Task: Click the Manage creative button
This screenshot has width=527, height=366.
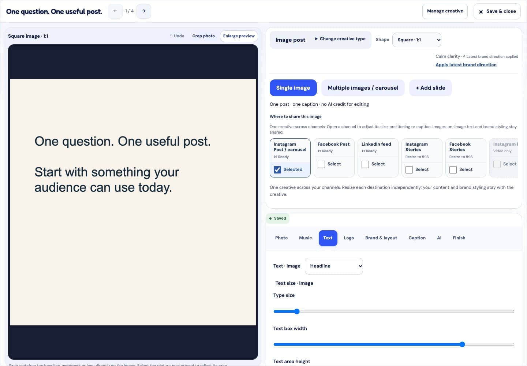Action: pyautogui.click(x=445, y=11)
